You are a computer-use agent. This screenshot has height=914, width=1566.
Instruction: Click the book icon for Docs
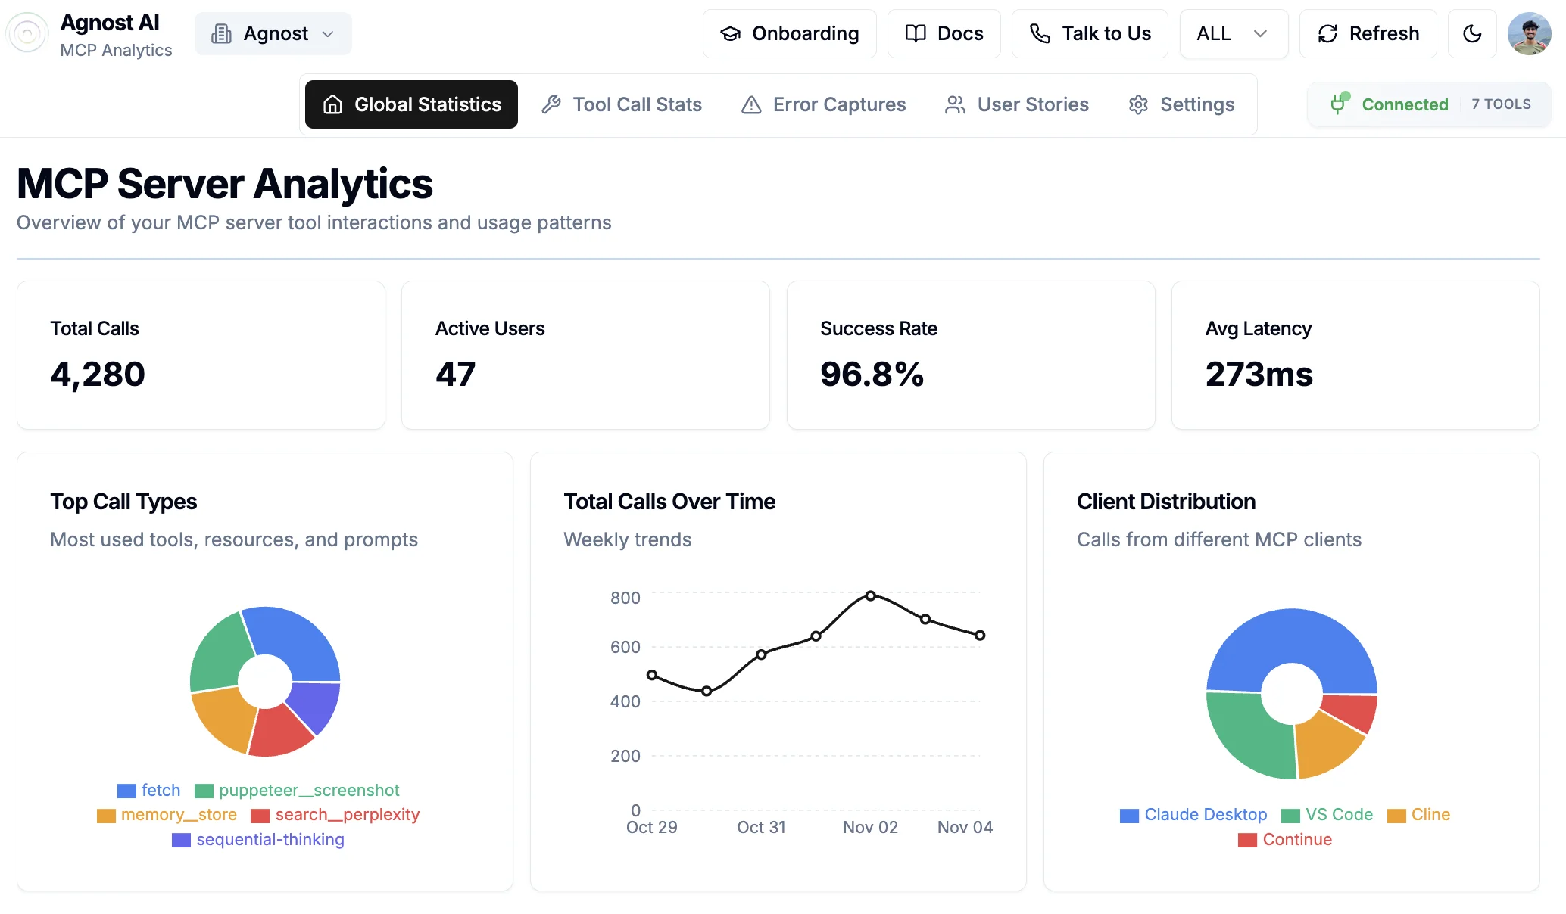tap(916, 34)
